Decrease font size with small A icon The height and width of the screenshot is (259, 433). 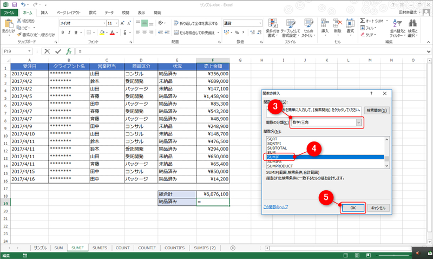(129, 23)
